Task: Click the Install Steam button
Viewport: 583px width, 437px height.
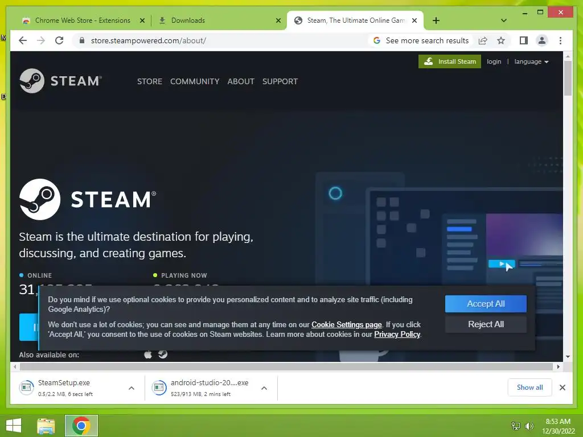Action: (x=450, y=61)
